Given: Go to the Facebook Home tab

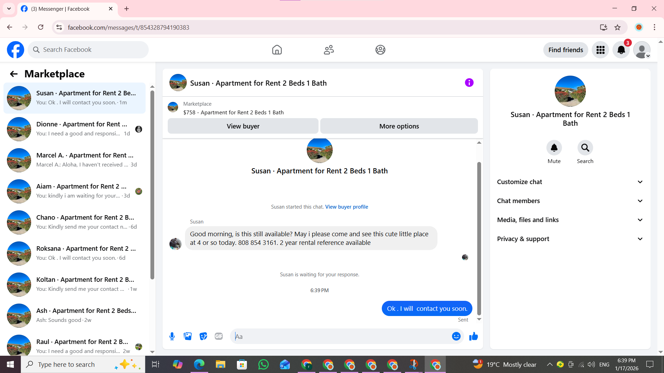Looking at the screenshot, I should point(277,50).
